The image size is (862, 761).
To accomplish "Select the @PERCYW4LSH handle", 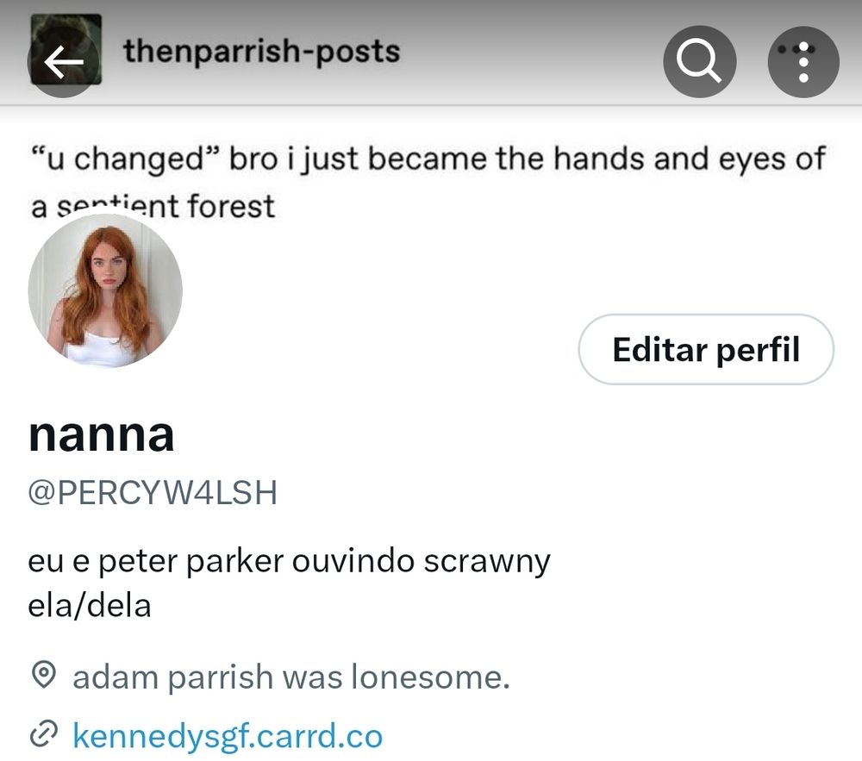I will [x=153, y=492].
